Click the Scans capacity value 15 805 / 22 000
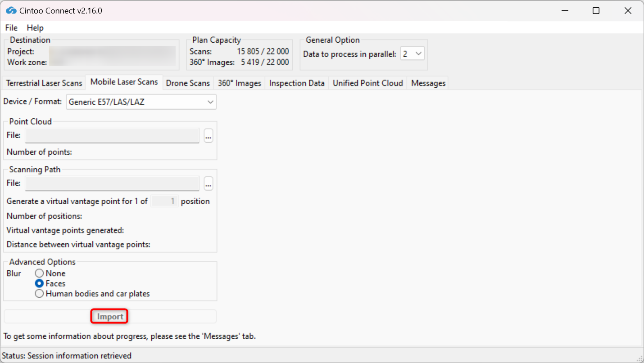This screenshot has height=363, width=644. pyautogui.click(x=263, y=52)
